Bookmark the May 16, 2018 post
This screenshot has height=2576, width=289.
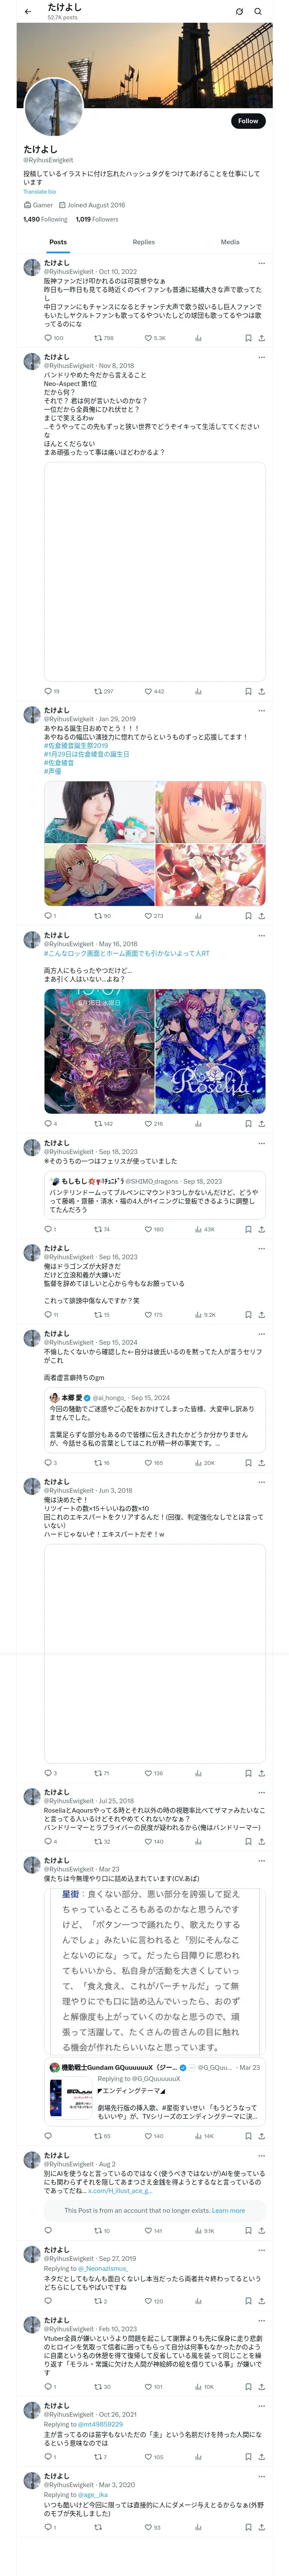pos(247,1123)
